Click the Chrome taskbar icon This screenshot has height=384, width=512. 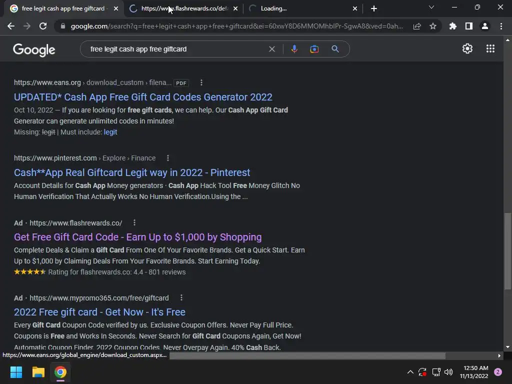(x=60, y=372)
